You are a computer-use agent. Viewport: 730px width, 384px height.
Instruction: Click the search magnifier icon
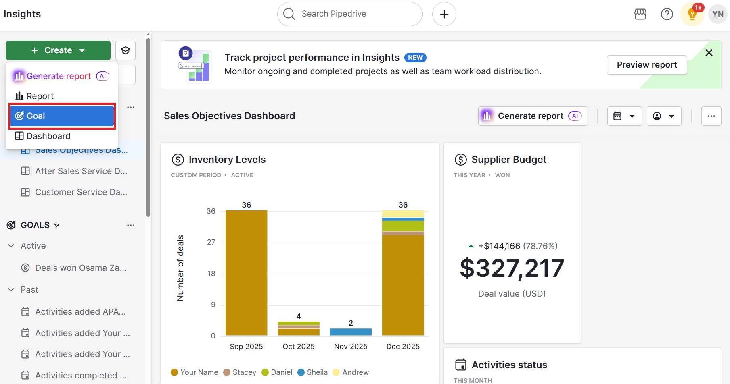[x=289, y=14]
